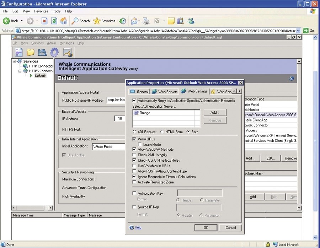Print the page with the printer icon

tap(146, 21)
